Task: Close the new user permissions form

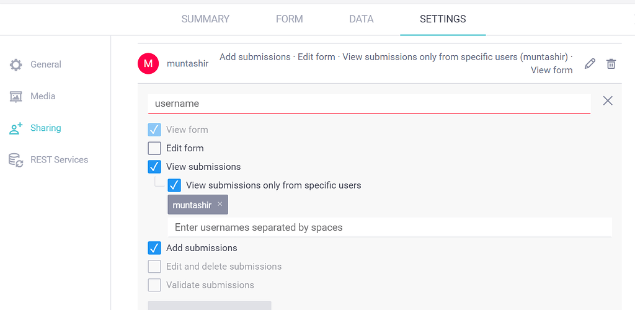Action: click(608, 101)
